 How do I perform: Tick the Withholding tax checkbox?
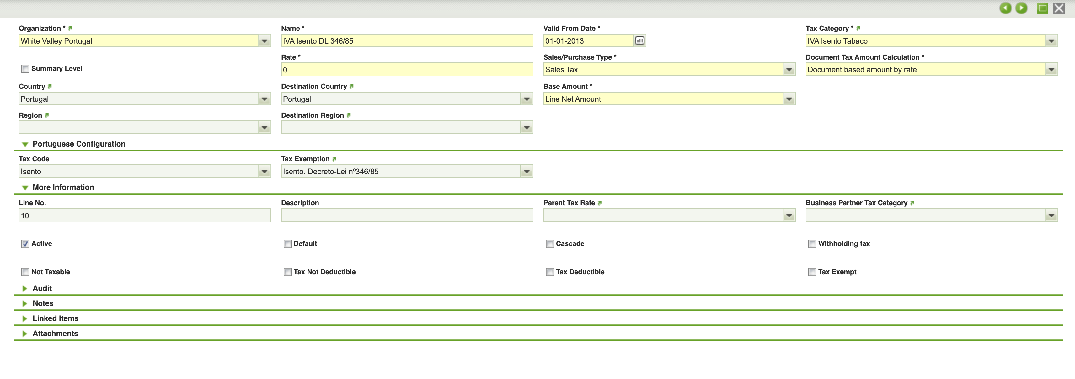point(812,244)
